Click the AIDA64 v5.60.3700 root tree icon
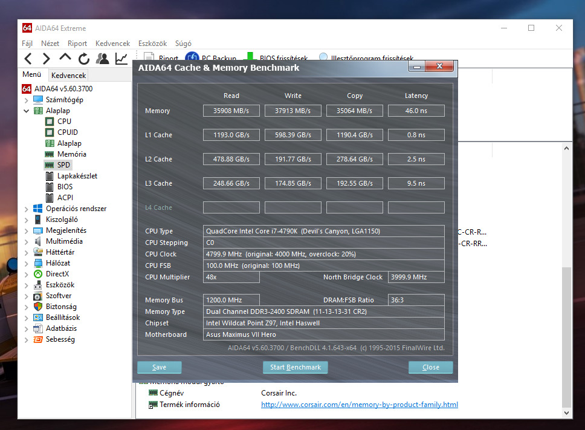585x430 pixels. tap(27, 89)
